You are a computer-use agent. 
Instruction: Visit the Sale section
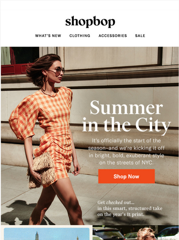[x=140, y=36]
